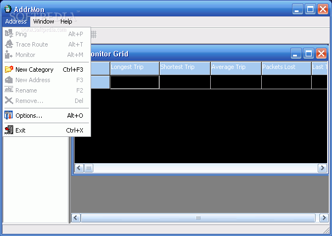Open the Window menu
This screenshot has width=332, height=236.
click(x=43, y=21)
